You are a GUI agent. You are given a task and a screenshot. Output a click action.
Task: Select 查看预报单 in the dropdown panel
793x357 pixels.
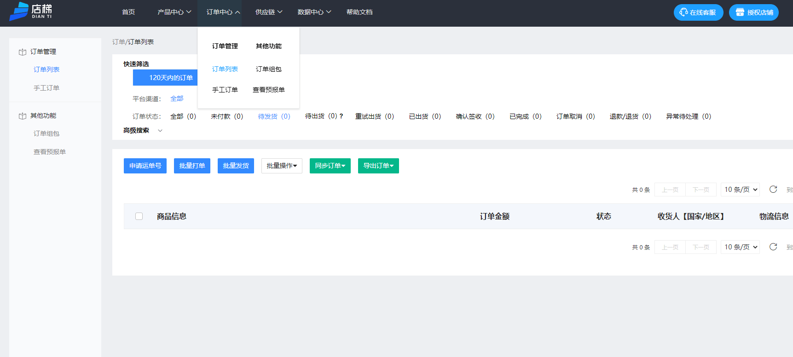pos(269,90)
